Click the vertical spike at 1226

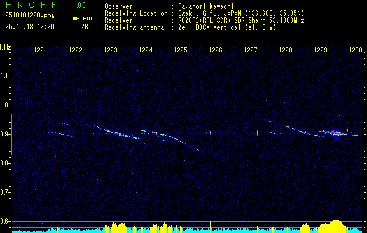click(211, 133)
